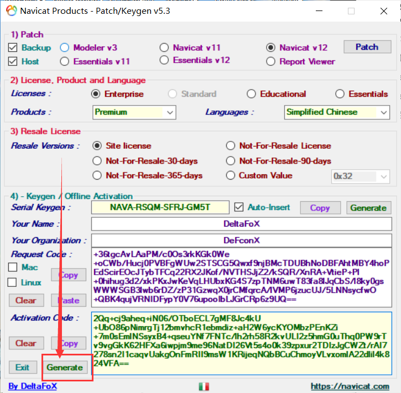Screen dimensions: 401x393
Task: Toggle the Linux checkbox
Action: (12, 282)
